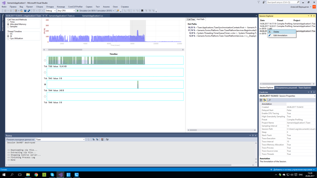Click the Navigate Forward toolbar button
317x178 pixels.
pos(11,11)
